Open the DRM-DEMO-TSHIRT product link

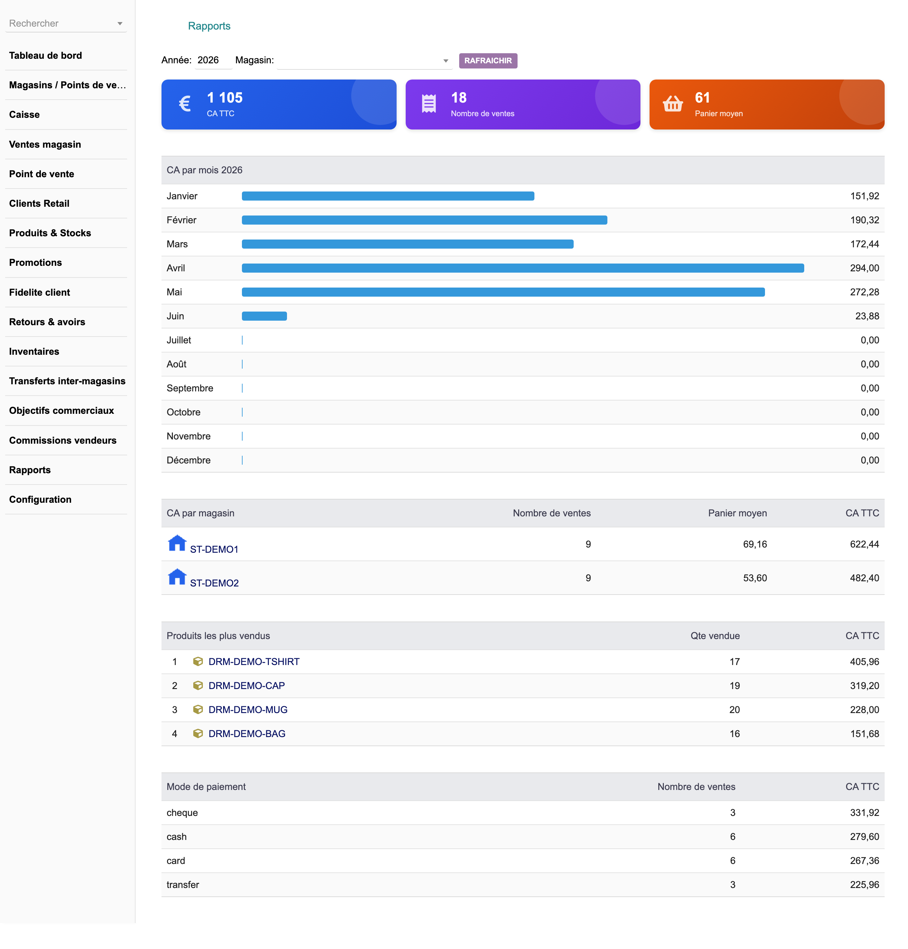254,661
